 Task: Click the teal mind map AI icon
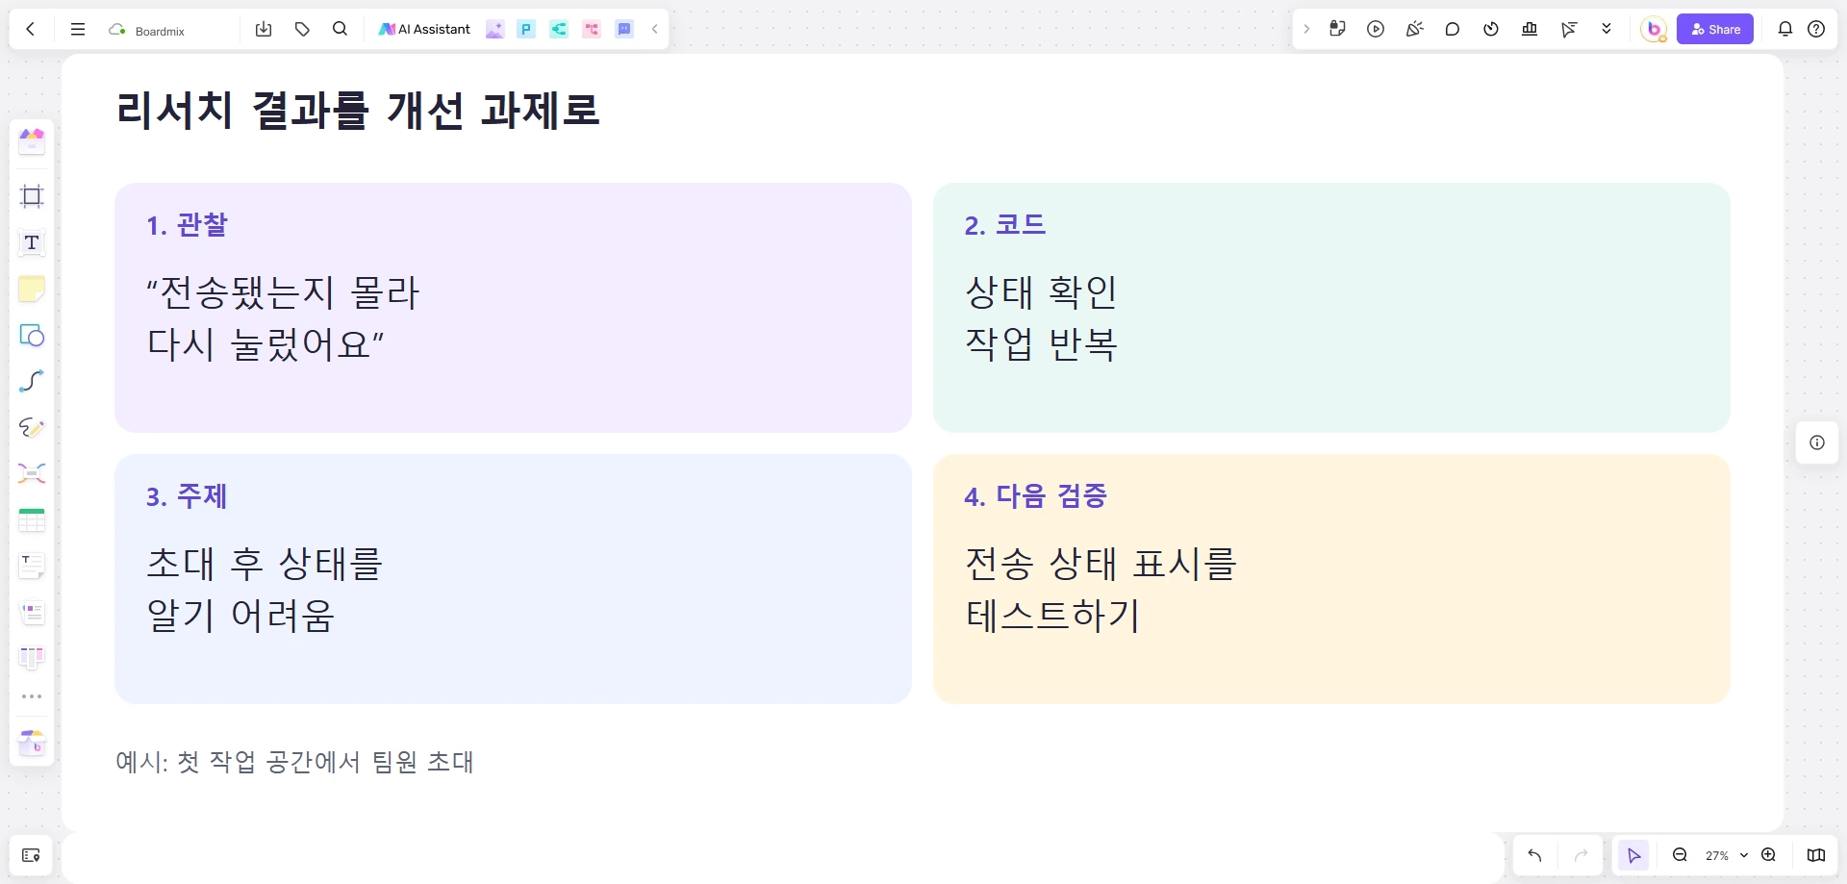pyautogui.click(x=559, y=29)
